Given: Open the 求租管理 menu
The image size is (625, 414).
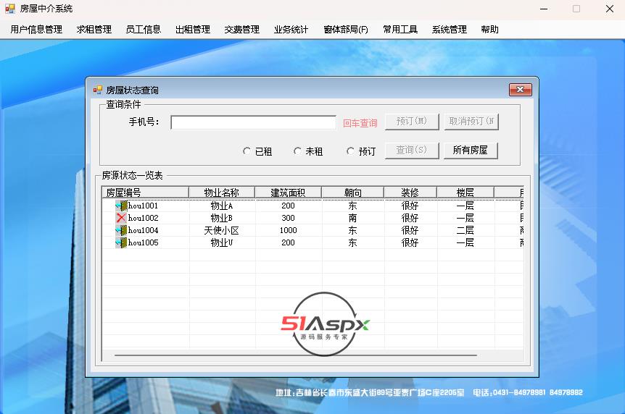Looking at the screenshot, I should (94, 30).
